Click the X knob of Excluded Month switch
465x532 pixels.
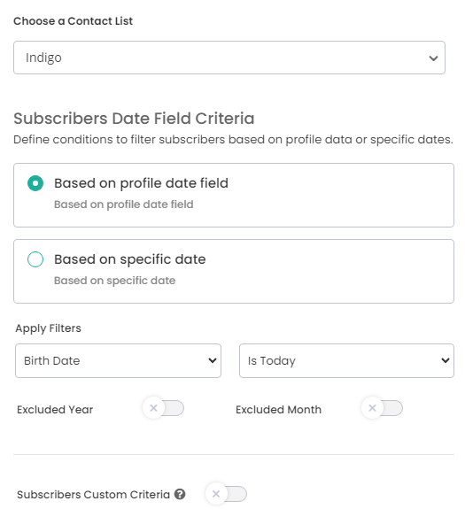372,408
